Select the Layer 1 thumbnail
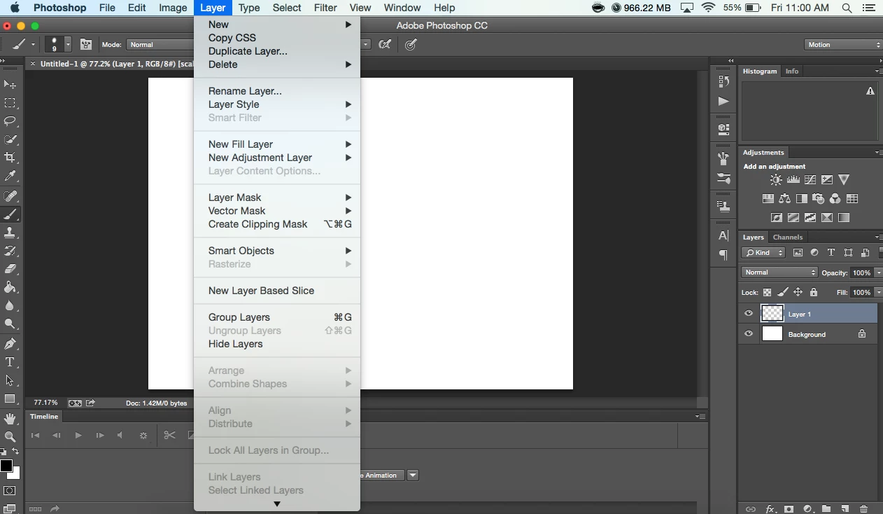The width and height of the screenshot is (883, 514). point(772,314)
